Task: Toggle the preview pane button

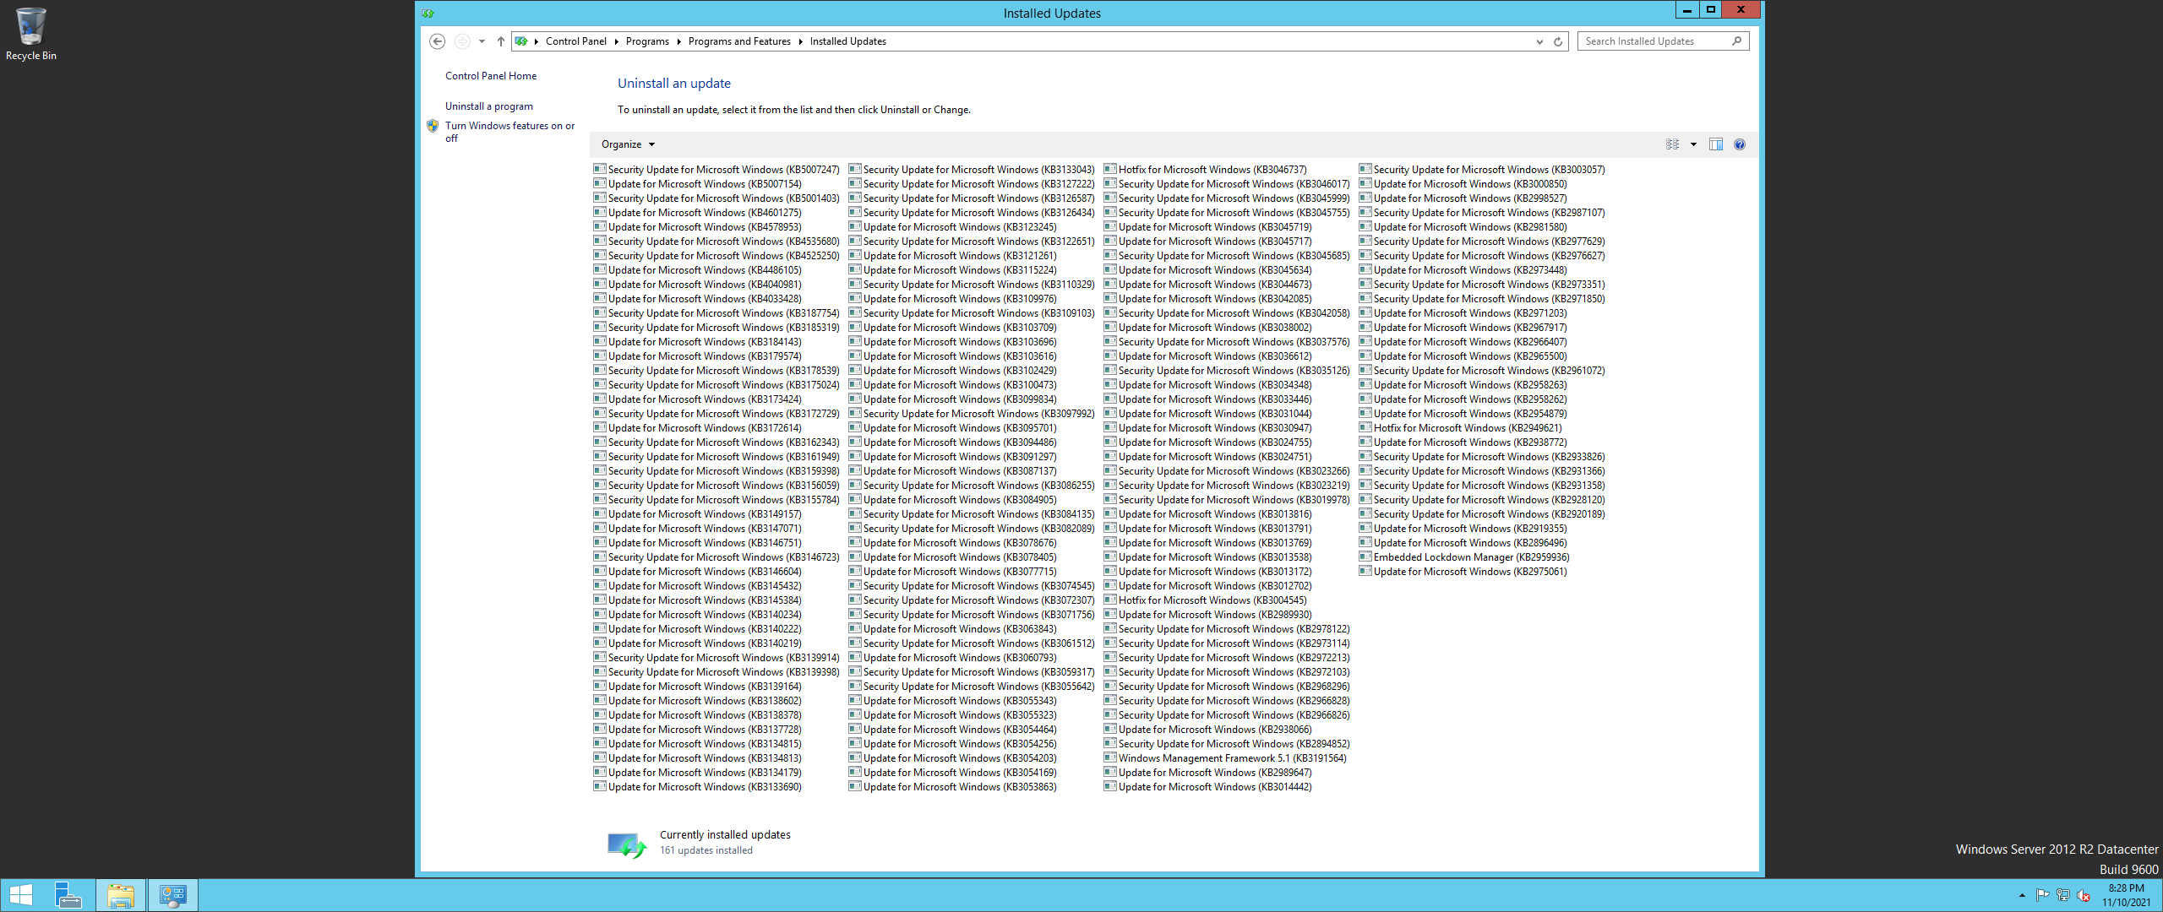Action: [x=1716, y=144]
